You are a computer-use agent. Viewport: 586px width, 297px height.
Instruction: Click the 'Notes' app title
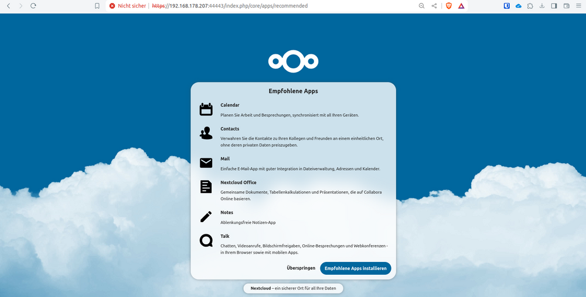[x=227, y=212]
